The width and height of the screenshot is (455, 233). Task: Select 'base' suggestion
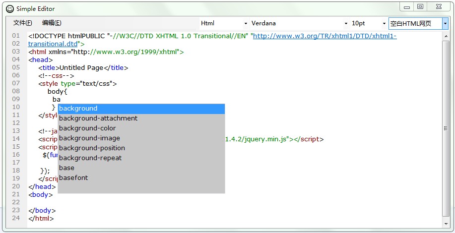(x=141, y=168)
